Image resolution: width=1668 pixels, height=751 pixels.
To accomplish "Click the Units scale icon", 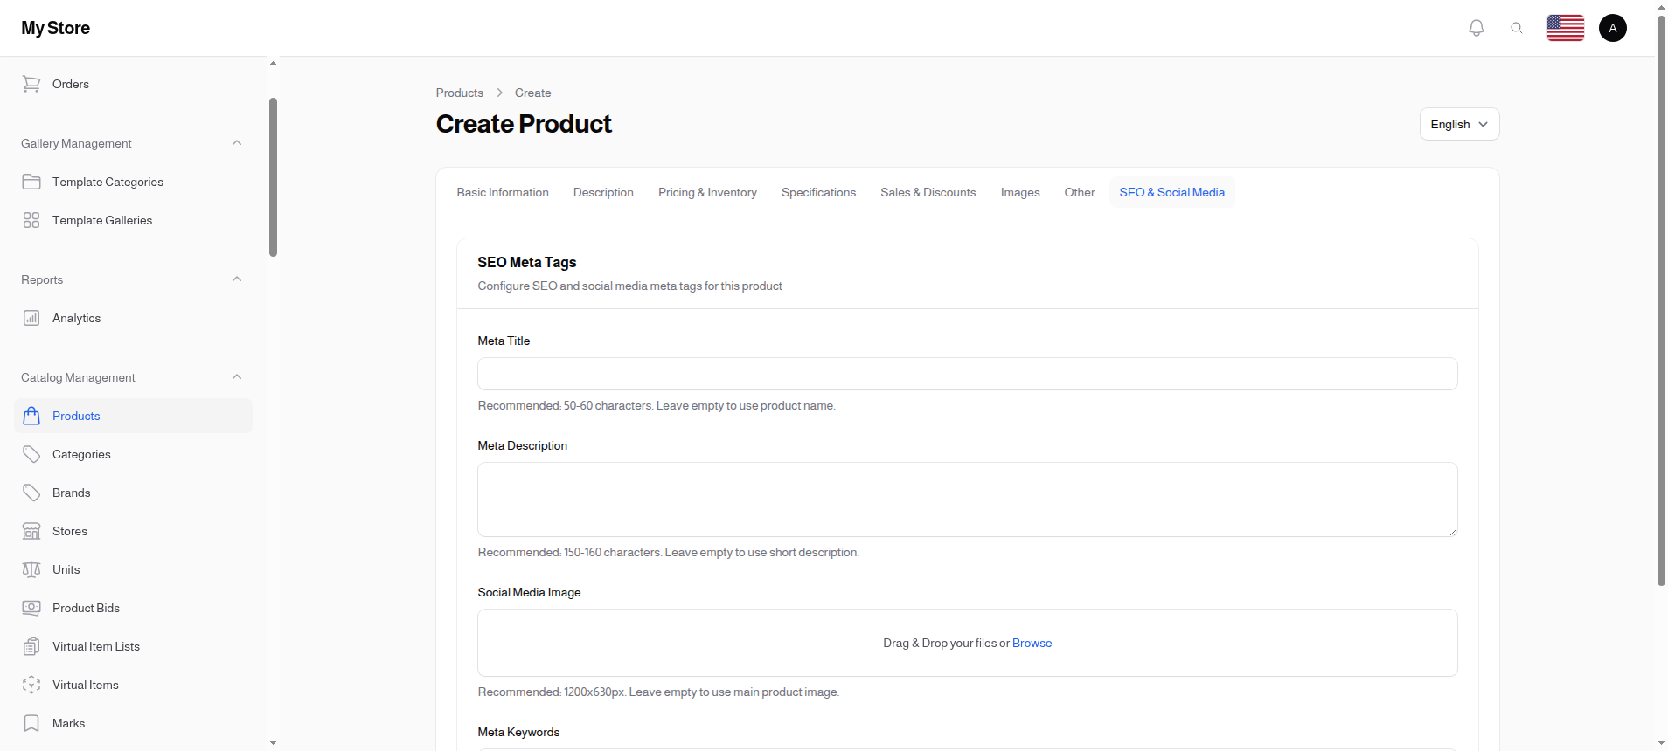I will pos(31,569).
